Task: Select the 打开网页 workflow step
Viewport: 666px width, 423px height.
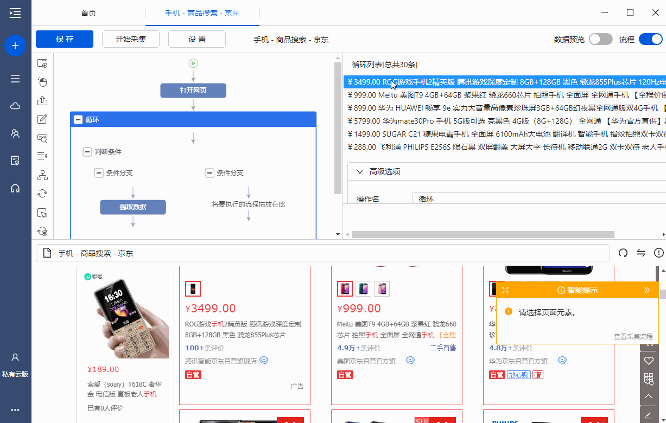Action: click(193, 91)
